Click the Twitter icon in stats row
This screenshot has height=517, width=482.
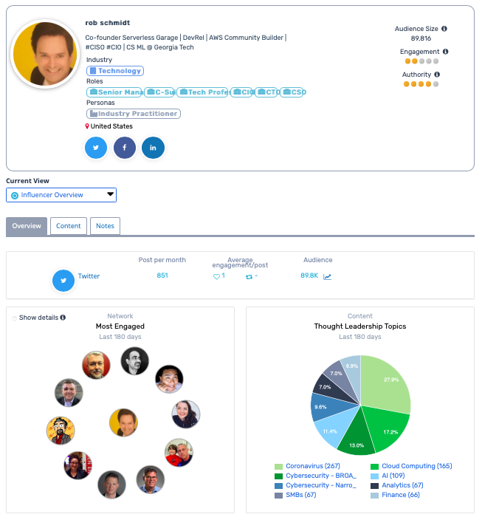pyautogui.click(x=63, y=281)
